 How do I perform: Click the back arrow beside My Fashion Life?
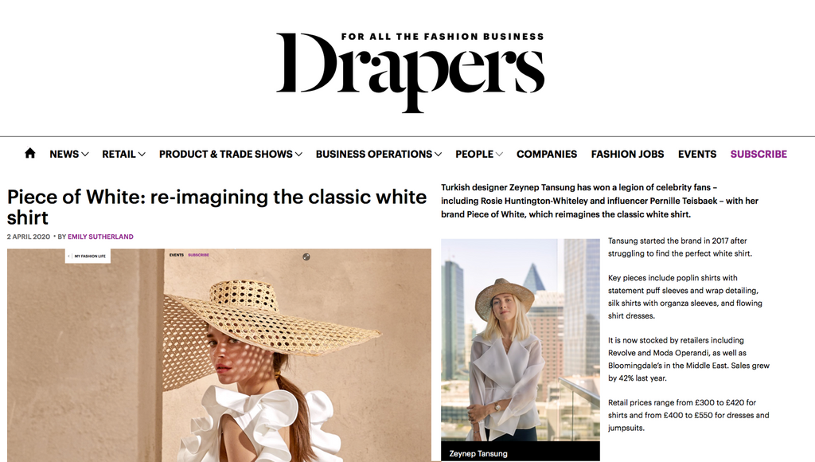coord(69,256)
